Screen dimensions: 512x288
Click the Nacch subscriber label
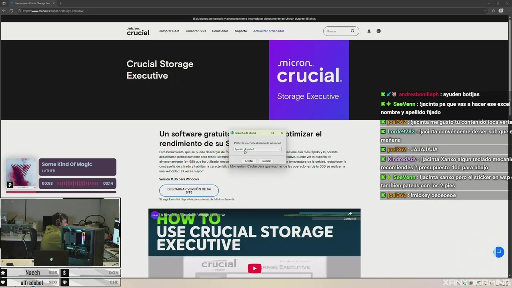click(x=33, y=273)
